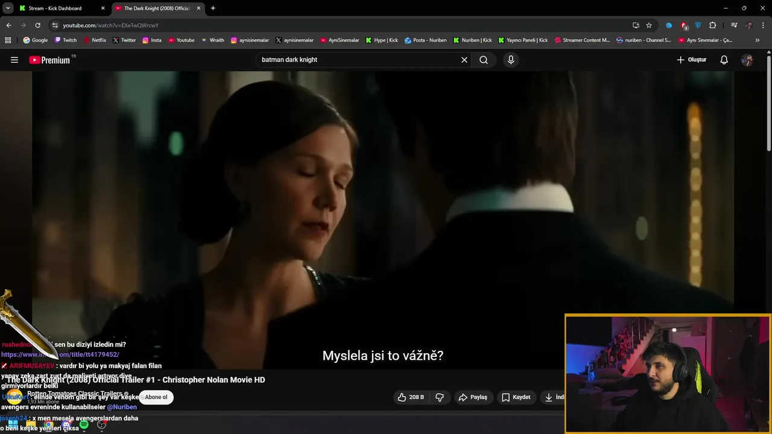Open the Posta - Nuriben bookmark

coord(426,40)
